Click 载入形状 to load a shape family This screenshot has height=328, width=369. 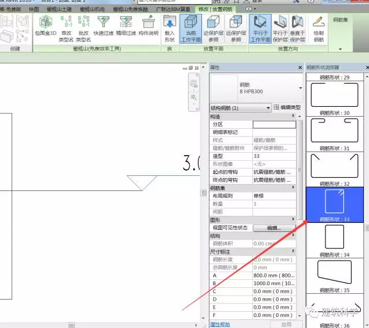[169, 28]
